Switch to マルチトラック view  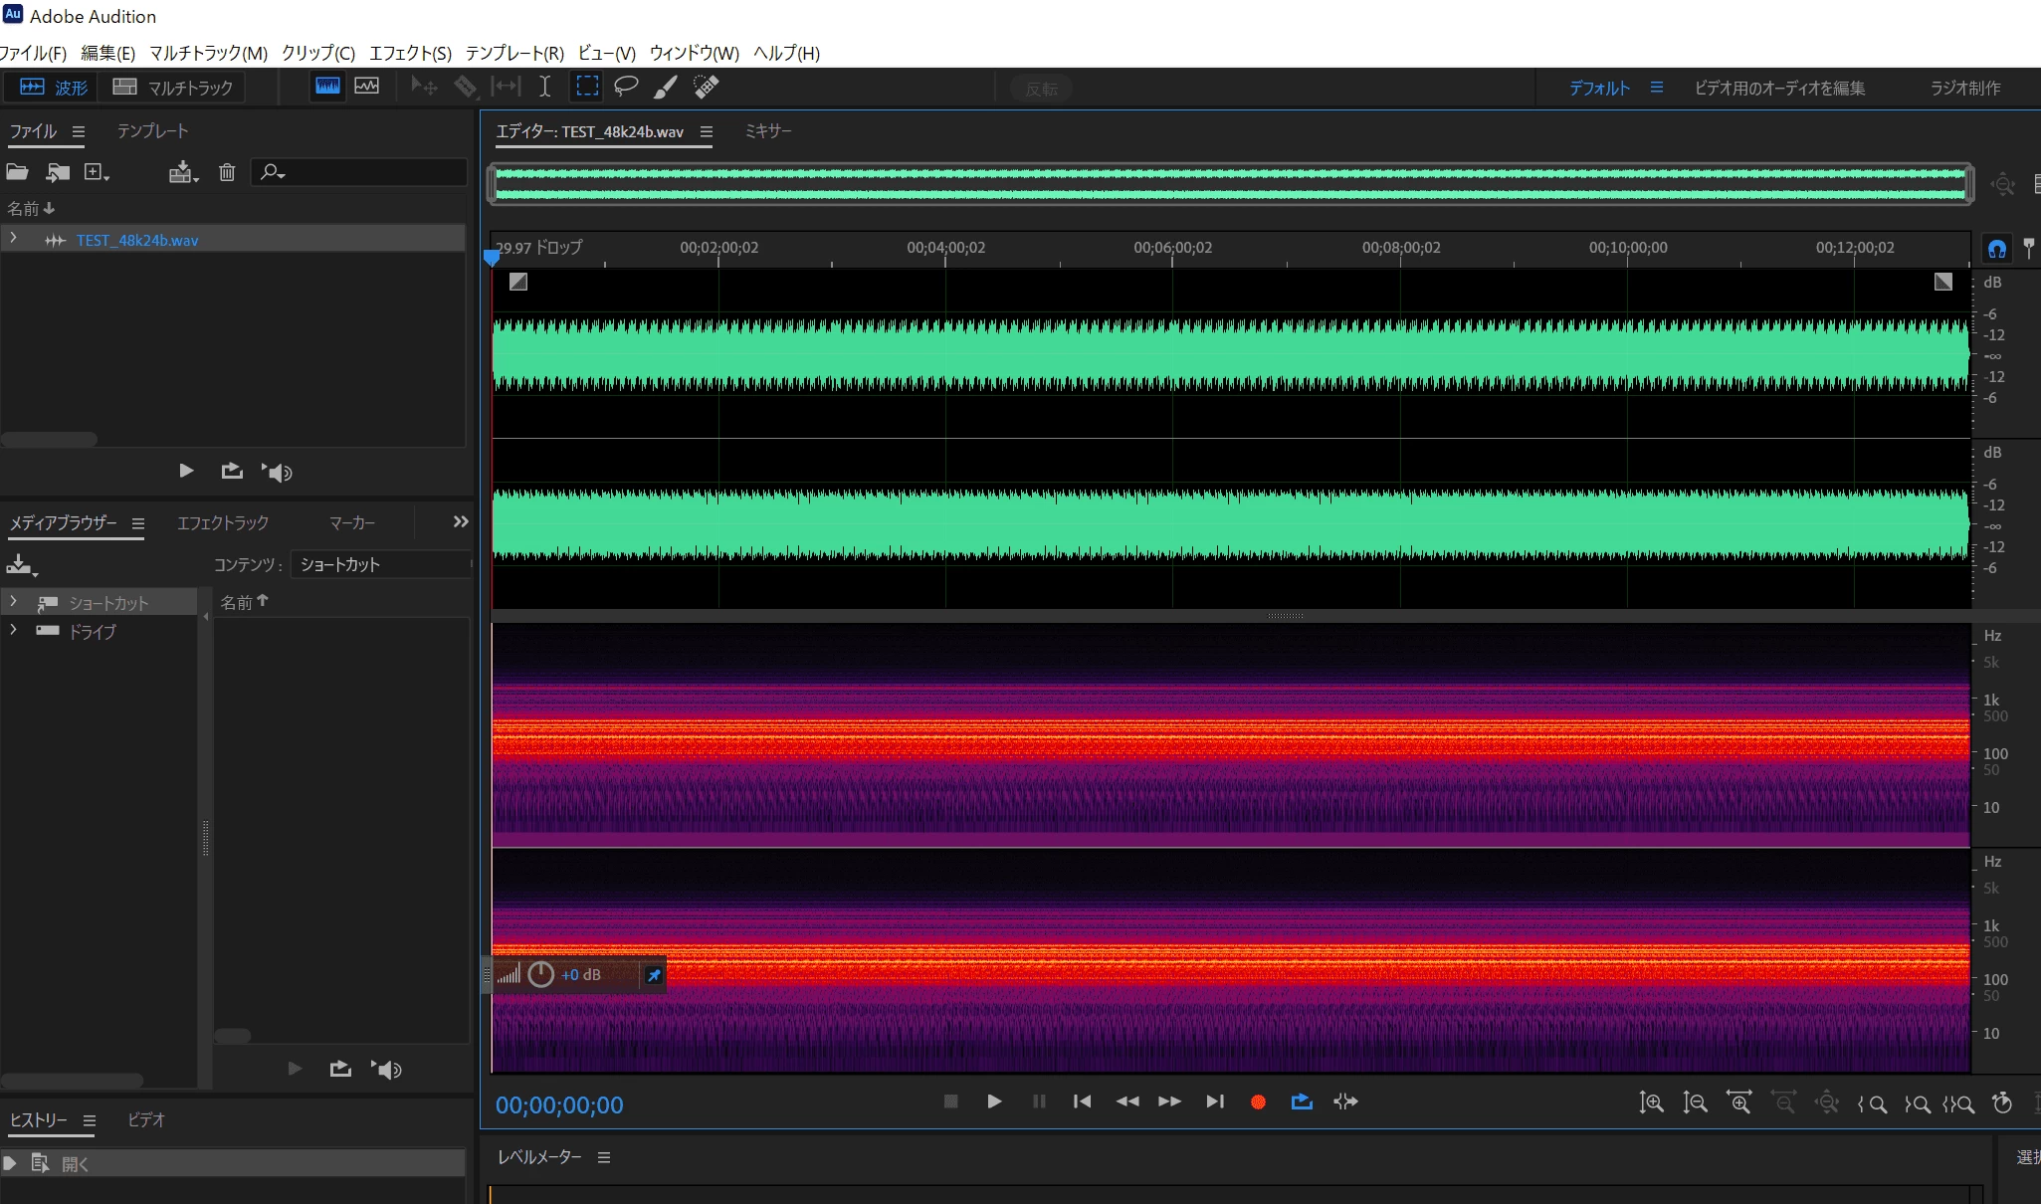pos(173,88)
